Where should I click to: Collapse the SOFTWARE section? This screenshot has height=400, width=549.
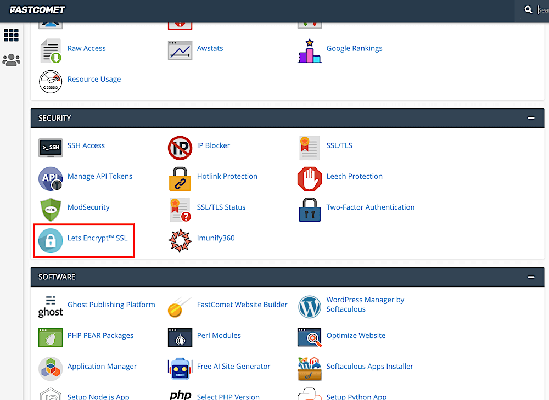pos(531,277)
